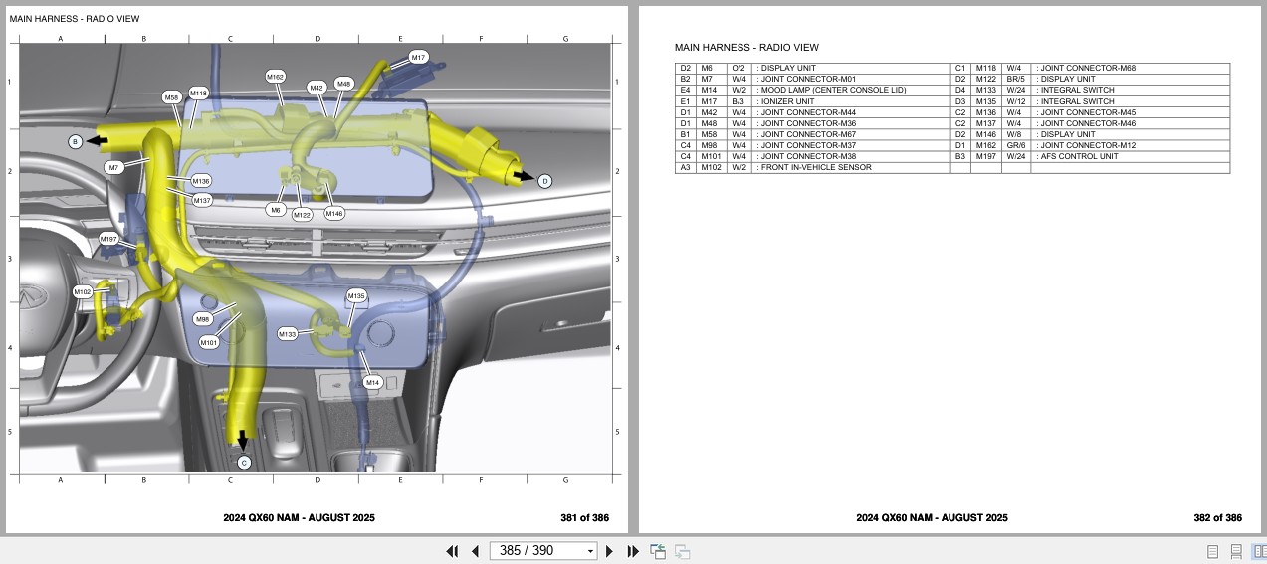Click connector label M135 in the diagram

click(356, 296)
